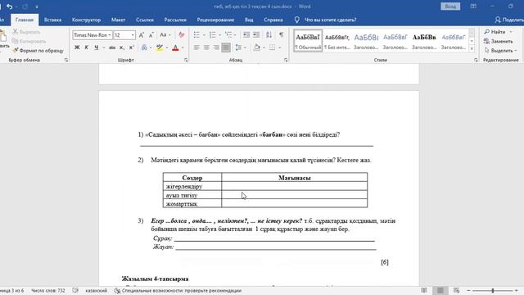The image size is (524, 295).
Task: Align text left
Action: (196, 48)
